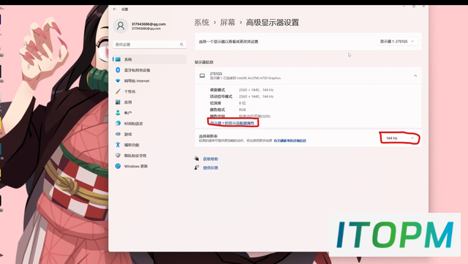The height and width of the screenshot is (264, 468).
Task: Click the 获取帮助 help icon
Action: coord(197,159)
